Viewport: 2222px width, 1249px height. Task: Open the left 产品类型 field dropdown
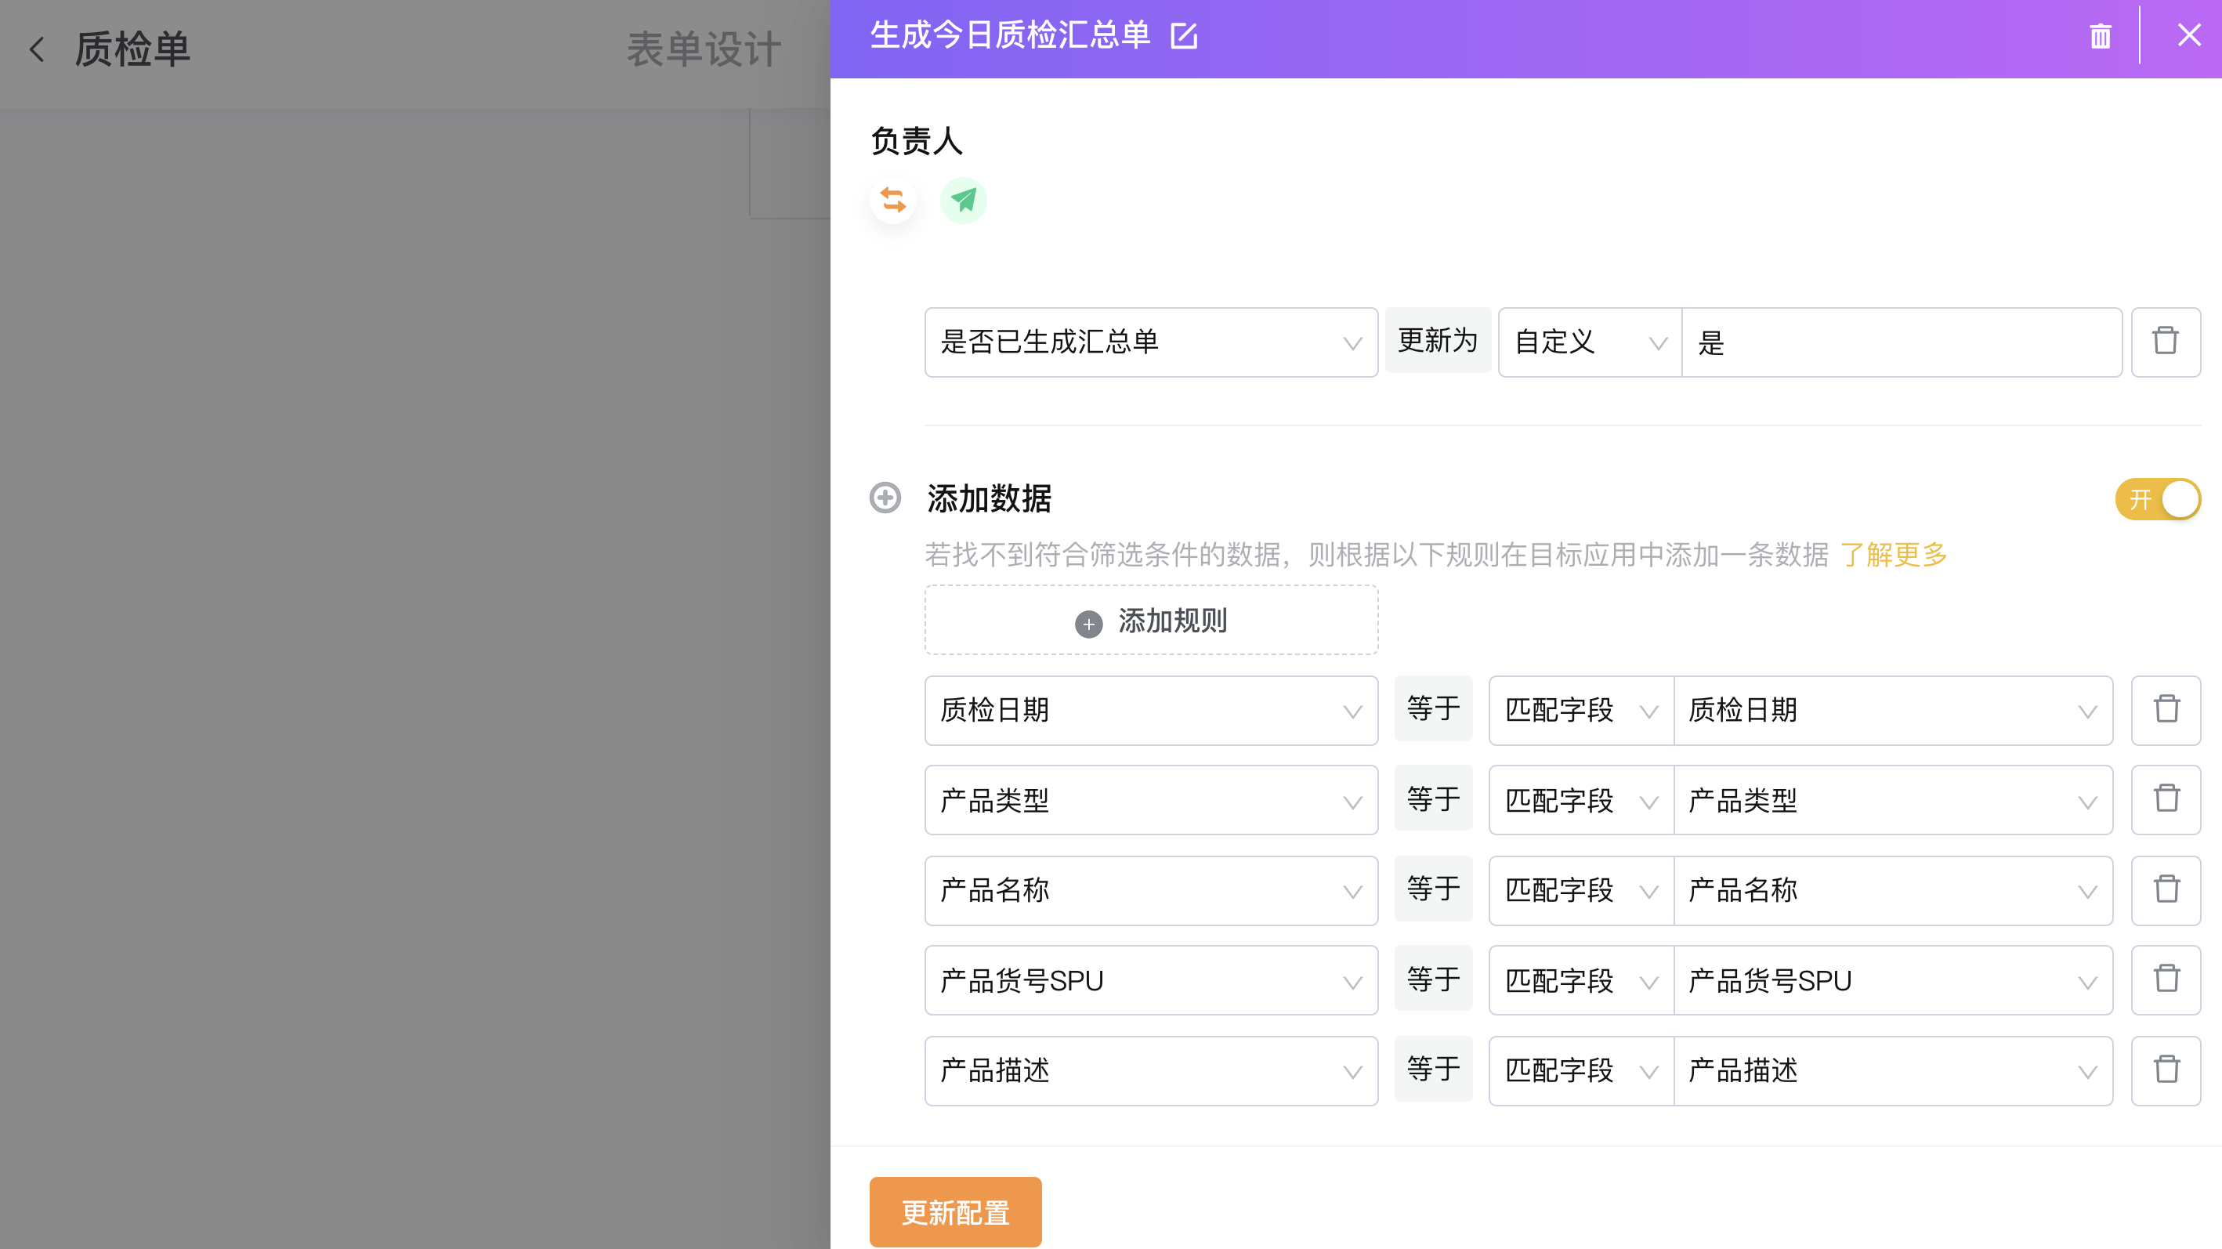tap(1151, 799)
